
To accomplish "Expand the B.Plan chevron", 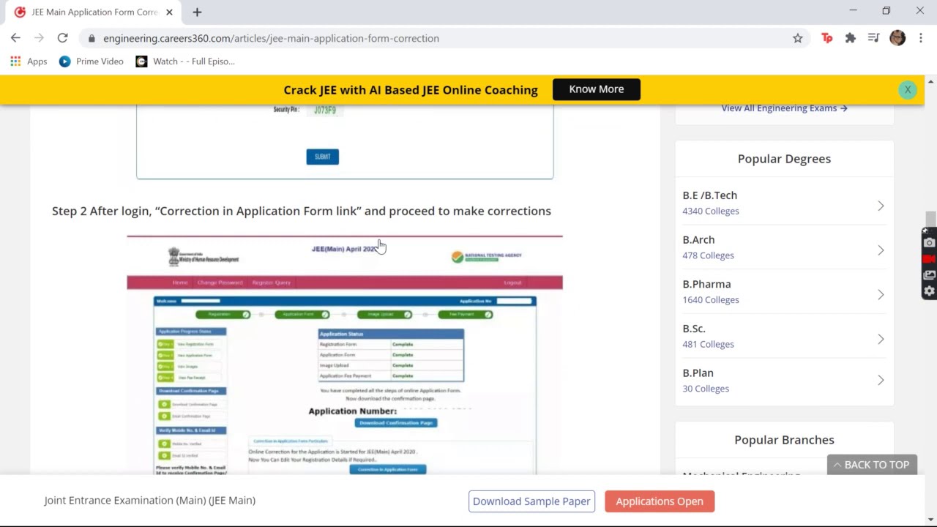I will [x=881, y=380].
